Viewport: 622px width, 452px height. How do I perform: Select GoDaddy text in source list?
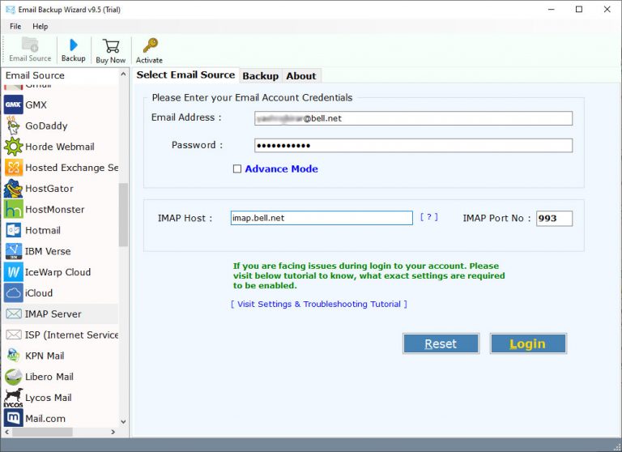coord(46,126)
